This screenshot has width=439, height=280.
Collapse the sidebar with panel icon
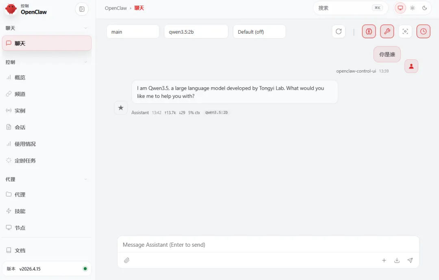(x=82, y=9)
